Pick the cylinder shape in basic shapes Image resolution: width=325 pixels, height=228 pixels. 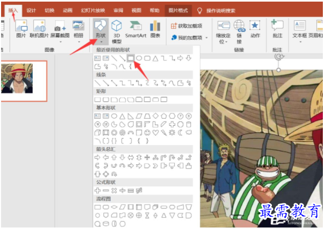(x=189, y=124)
